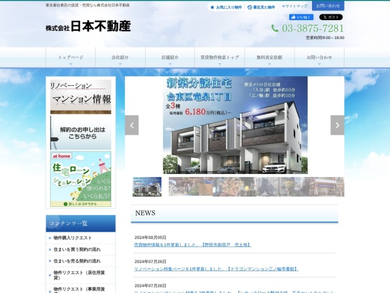The image size is (390, 293).
Task: Show next slide with right arrow
Action: (x=337, y=125)
